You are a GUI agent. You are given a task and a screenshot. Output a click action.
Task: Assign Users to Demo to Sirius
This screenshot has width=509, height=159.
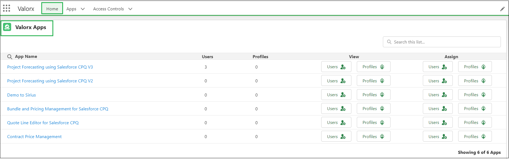point(438,95)
